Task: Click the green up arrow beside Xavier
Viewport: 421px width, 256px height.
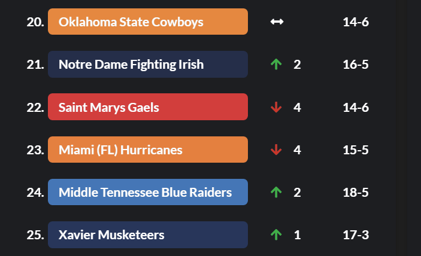Action: pyautogui.click(x=276, y=234)
